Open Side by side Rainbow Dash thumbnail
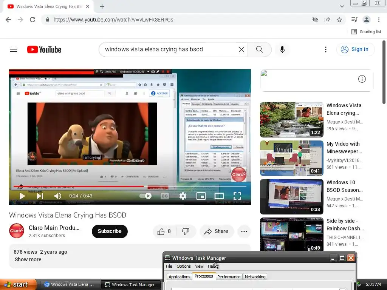This screenshot has width=387, height=290. click(x=291, y=234)
